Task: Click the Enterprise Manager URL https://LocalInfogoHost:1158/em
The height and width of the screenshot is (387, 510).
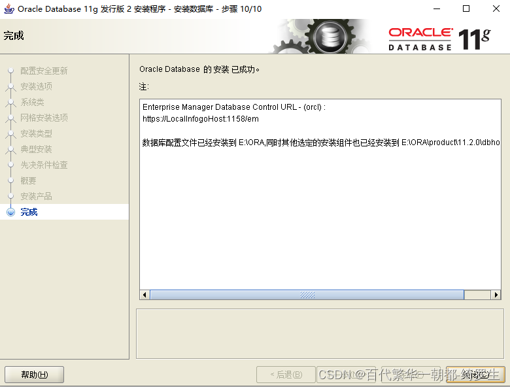Action: tap(201, 119)
